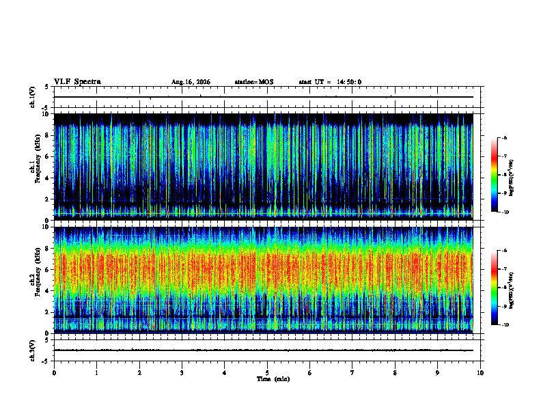Click the time axis tick label "9"

(437, 373)
